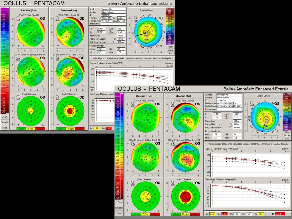Click the Dy value 1.83
292x219 pixels.
click(x=261, y=214)
